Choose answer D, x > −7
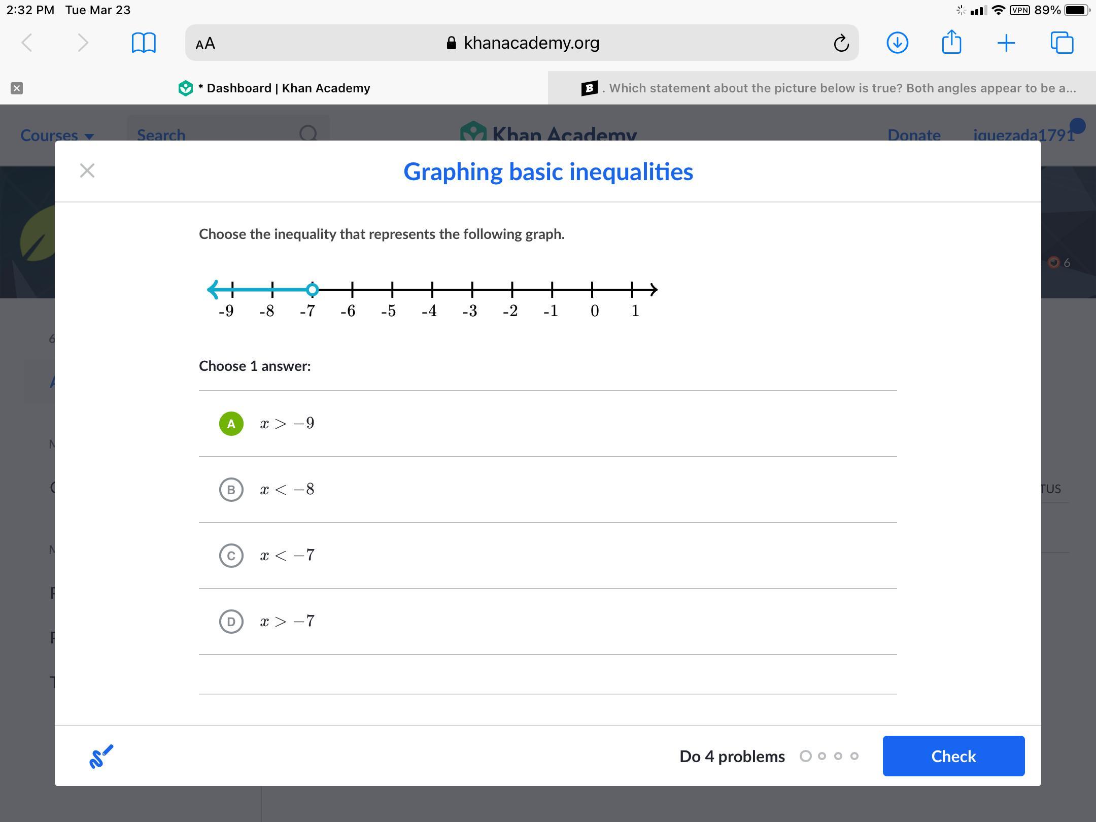This screenshot has width=1096, height=822. point(231,622)
